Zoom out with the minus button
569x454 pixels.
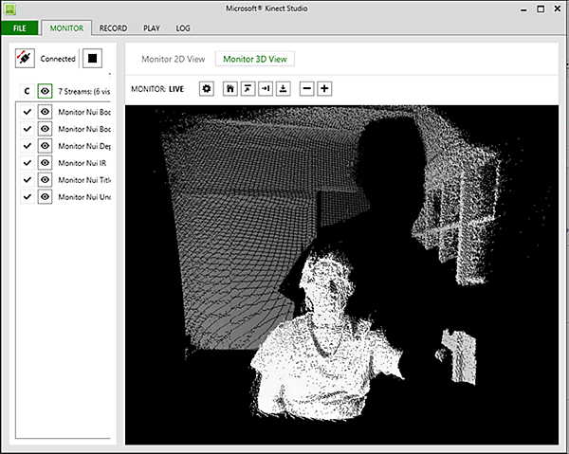[306, 88]
